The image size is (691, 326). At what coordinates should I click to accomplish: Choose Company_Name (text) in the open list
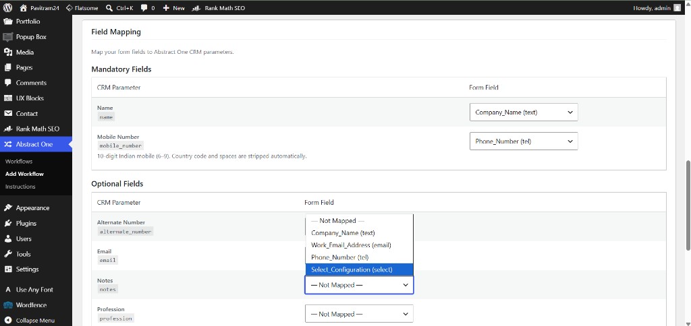tap(359, 233)
